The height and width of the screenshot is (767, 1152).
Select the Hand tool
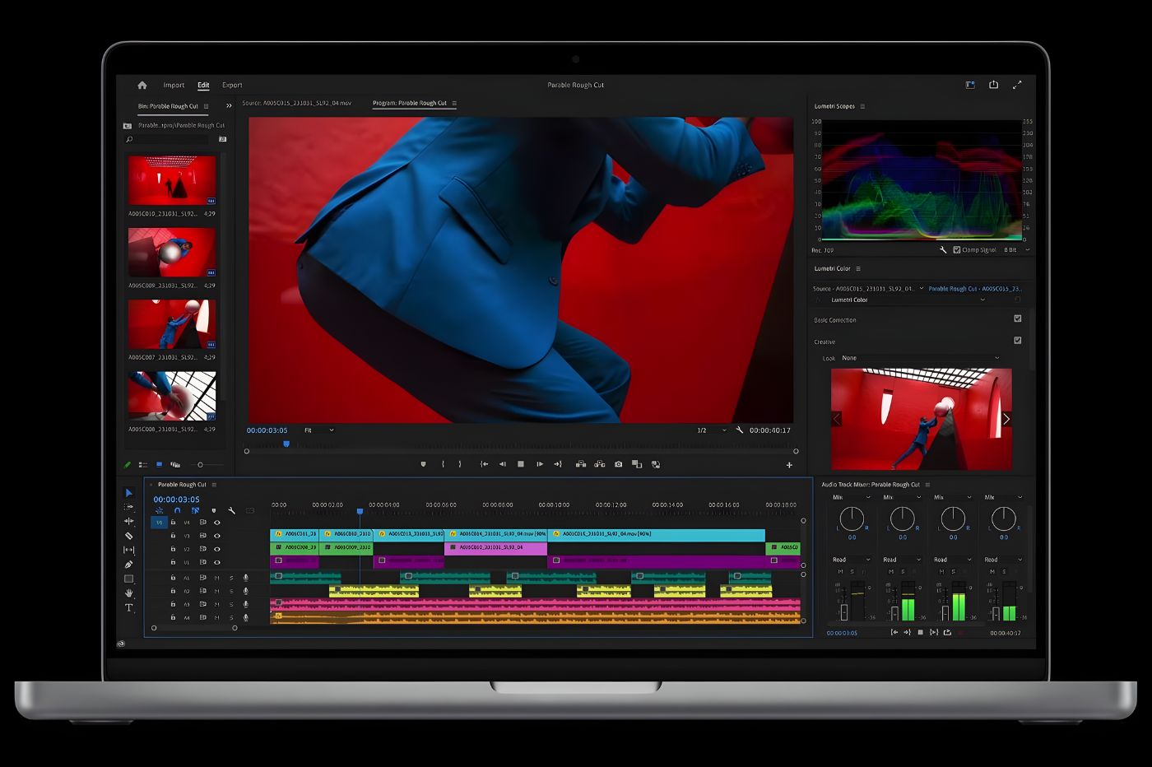pos(128,593)
